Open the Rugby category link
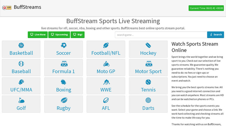The height and width of the screenshot is (127, 226). (64, 108)
